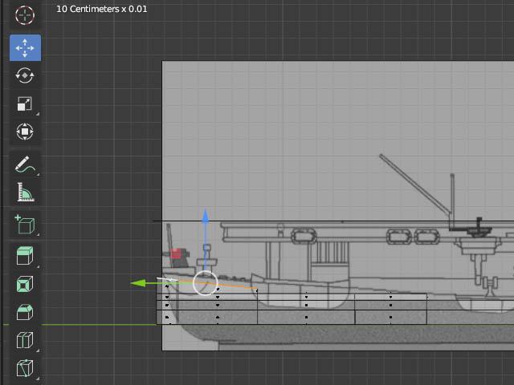Select the Inset Faces tool
The image size is (514, 385).
(25, 284)
